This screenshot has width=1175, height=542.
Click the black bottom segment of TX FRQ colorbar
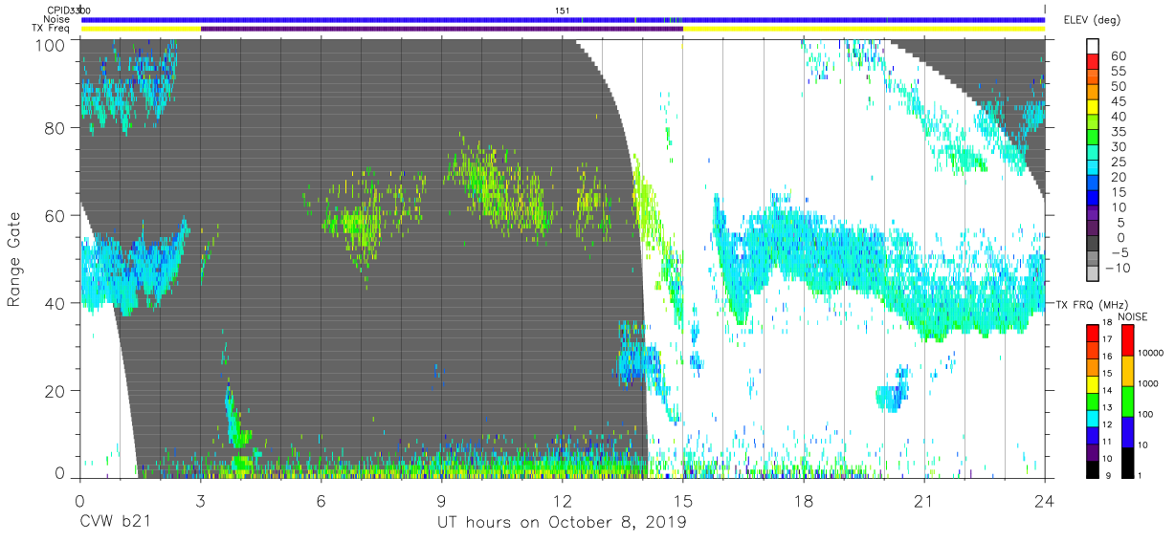[1093, 470]
